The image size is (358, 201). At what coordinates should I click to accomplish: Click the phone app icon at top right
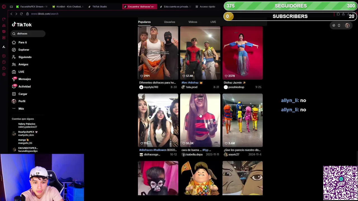(339, 25)
